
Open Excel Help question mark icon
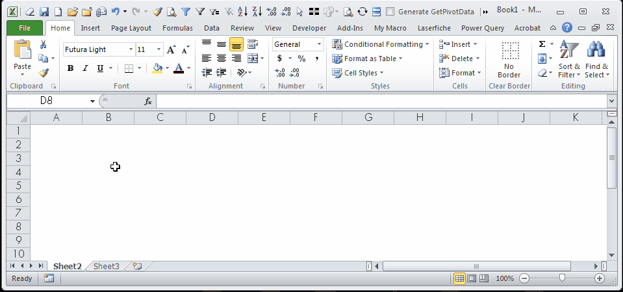[567, 28]
